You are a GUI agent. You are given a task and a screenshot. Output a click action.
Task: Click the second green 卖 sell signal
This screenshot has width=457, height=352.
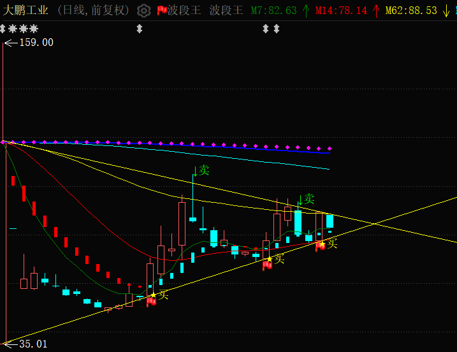coord(309,199)
